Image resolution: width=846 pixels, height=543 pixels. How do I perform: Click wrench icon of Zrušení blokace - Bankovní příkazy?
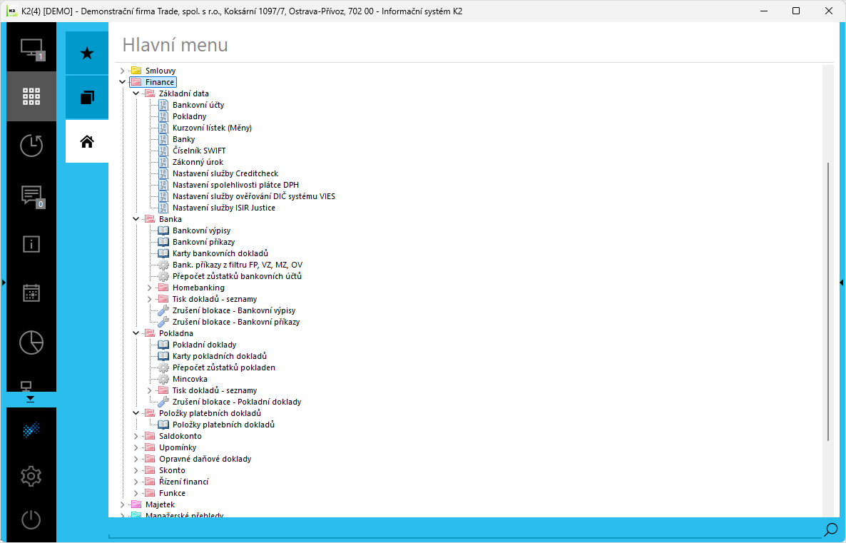click(x=163, y=322)
